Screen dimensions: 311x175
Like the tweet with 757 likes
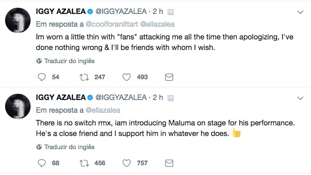point(126,163)
